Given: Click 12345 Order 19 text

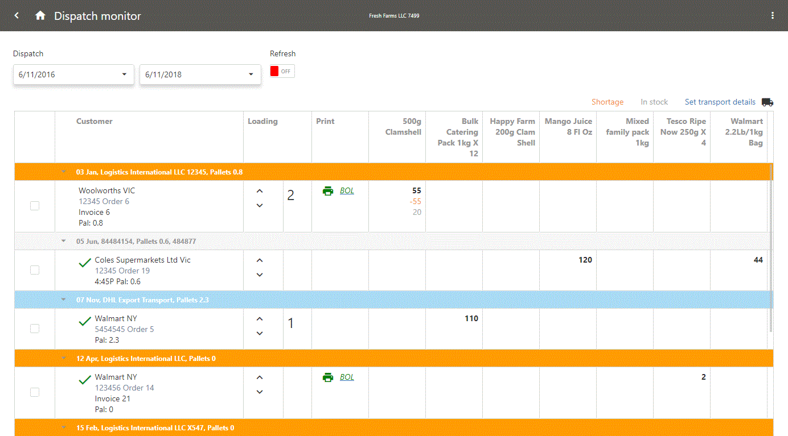Looking at the screenshot, I should (122, 271).
